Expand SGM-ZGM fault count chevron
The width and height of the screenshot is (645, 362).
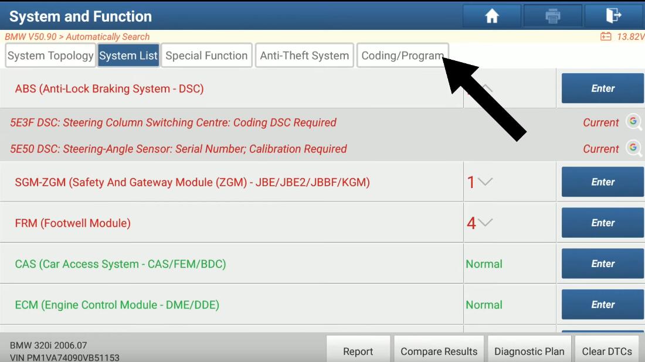tap(486, 182)
